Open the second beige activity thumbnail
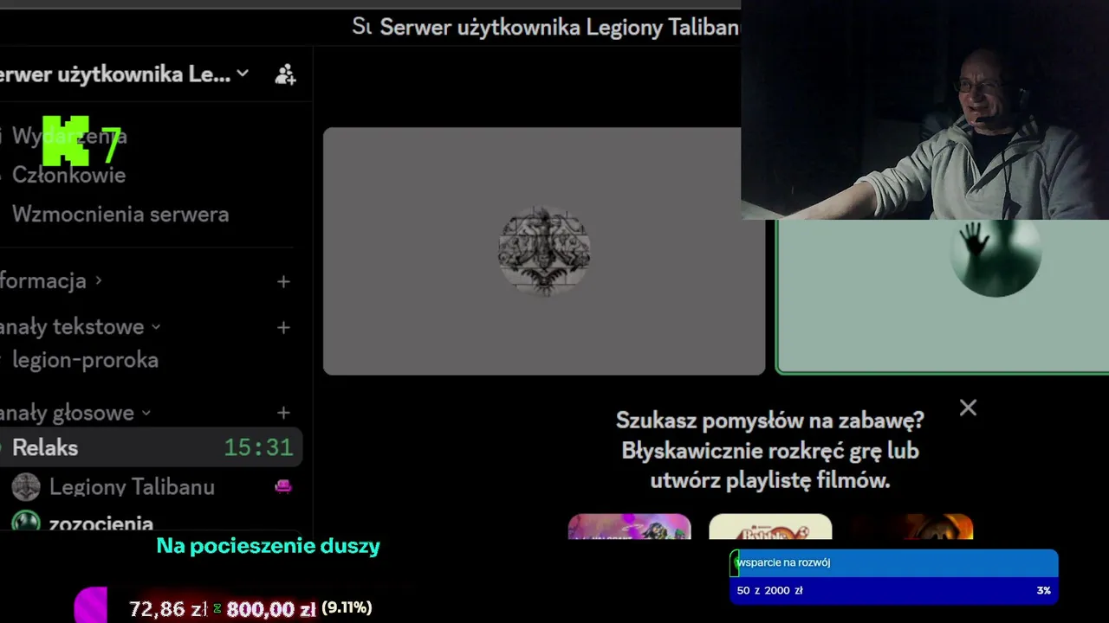Screen dimensions: 1109x623 [770, 526]
